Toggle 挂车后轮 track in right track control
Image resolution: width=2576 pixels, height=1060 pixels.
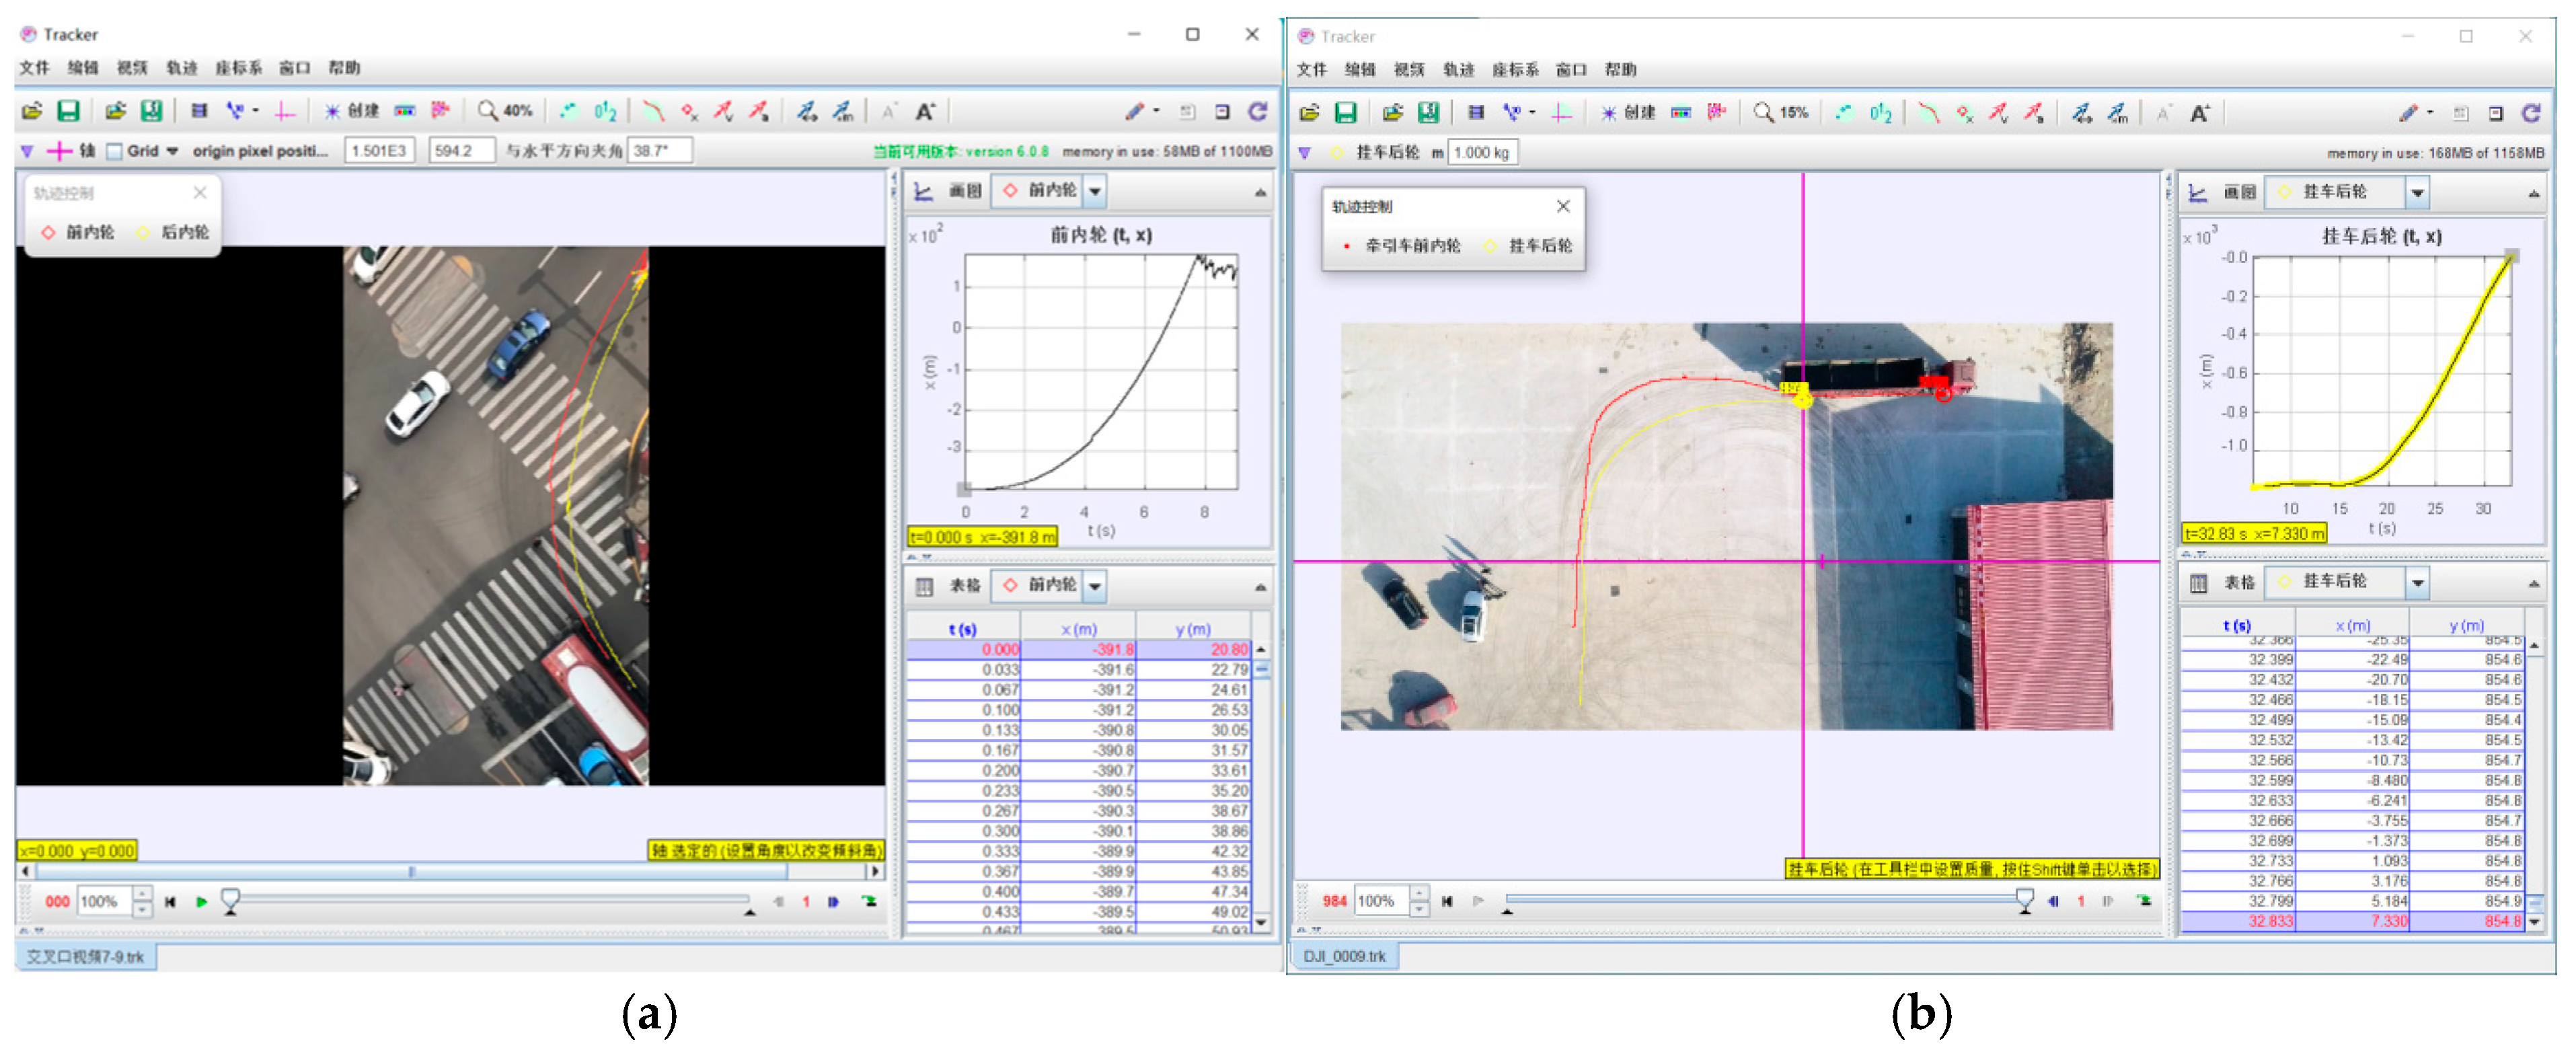point(1529,246)
